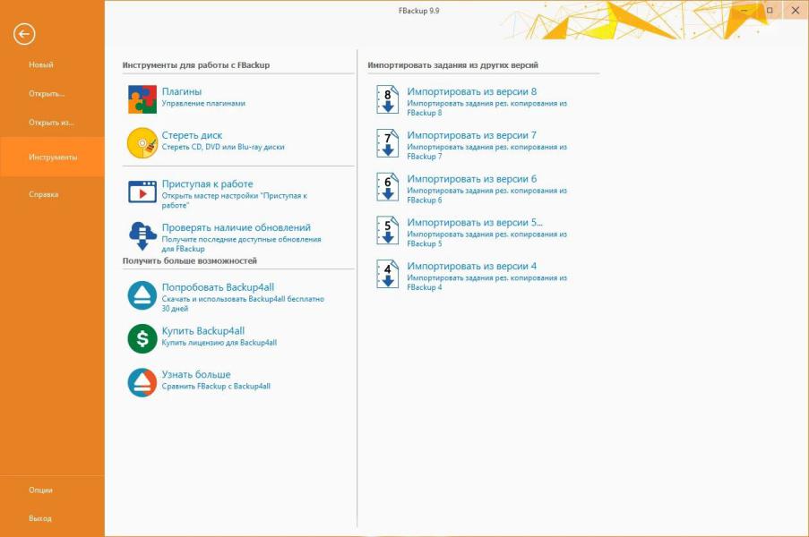Select the Инструменты sidebar tab

coord(52,157)
